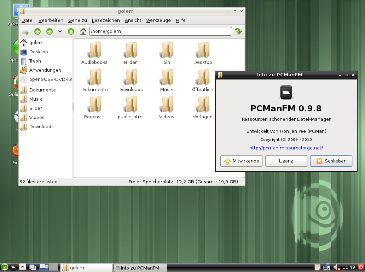Open Anwendungen from the sidebar
This screenshot has height=272, width=365.
45,70
